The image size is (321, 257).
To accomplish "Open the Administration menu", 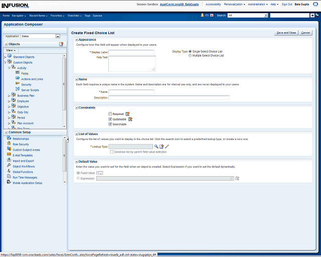I will pos(258,4).
